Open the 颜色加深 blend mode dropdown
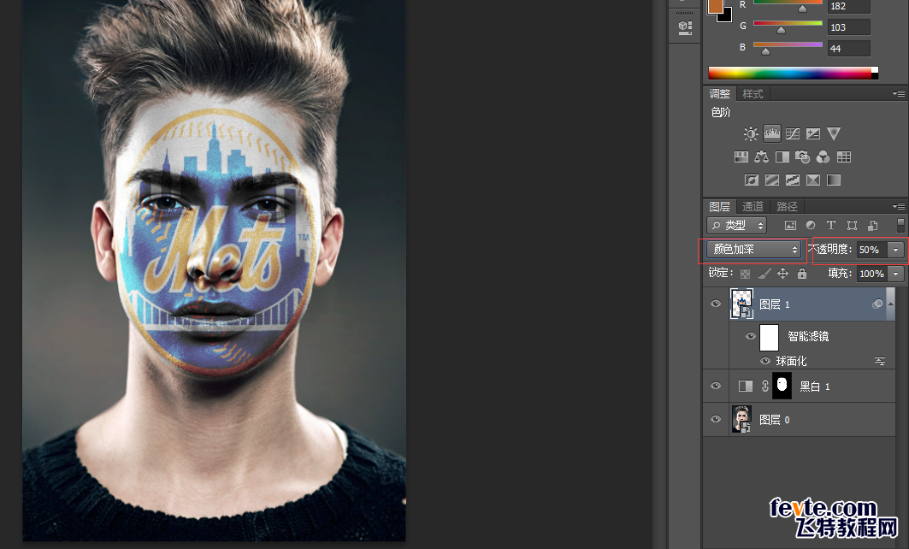Viewport: 909px width, 549px height. click(x=753, y=250)
